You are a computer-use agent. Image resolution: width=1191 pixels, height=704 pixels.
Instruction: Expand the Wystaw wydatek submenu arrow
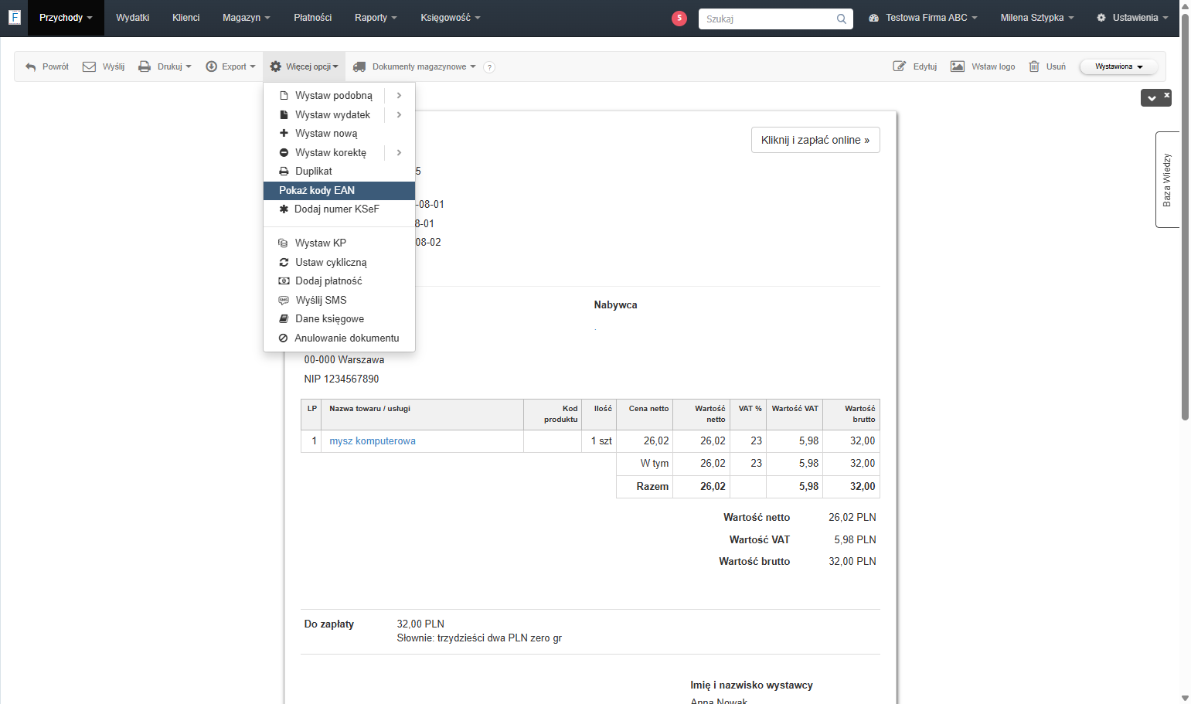pos(399,115)
